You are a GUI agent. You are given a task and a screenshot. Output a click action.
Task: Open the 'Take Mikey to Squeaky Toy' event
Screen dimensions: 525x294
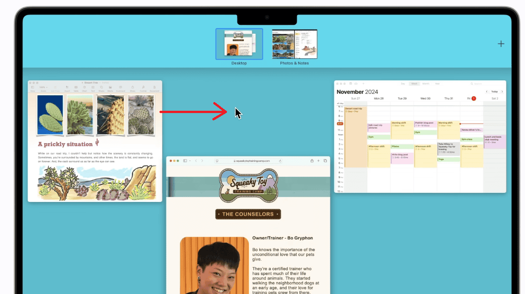click(448, 148)
